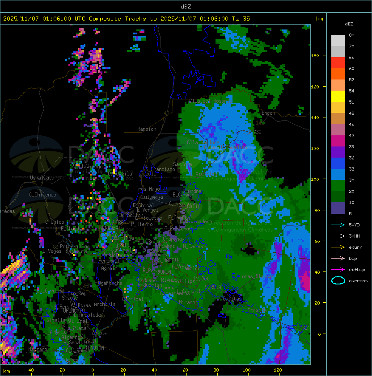This screenshot has height=376, width=372.
Task: Click the 'La_Carrera' map label
Action: tap(51, 291)
